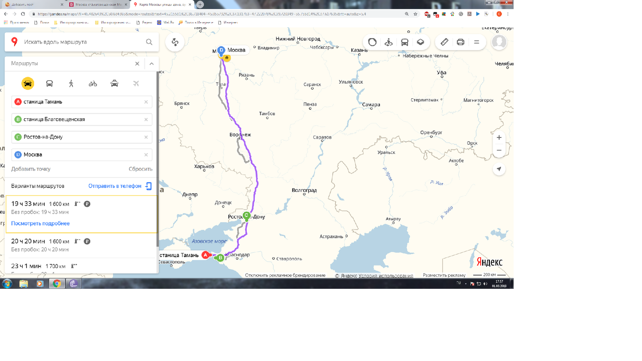The width and height of the screenshot is (642, 361).
Task: Select the walking route mode
Action: pos(71,83)
